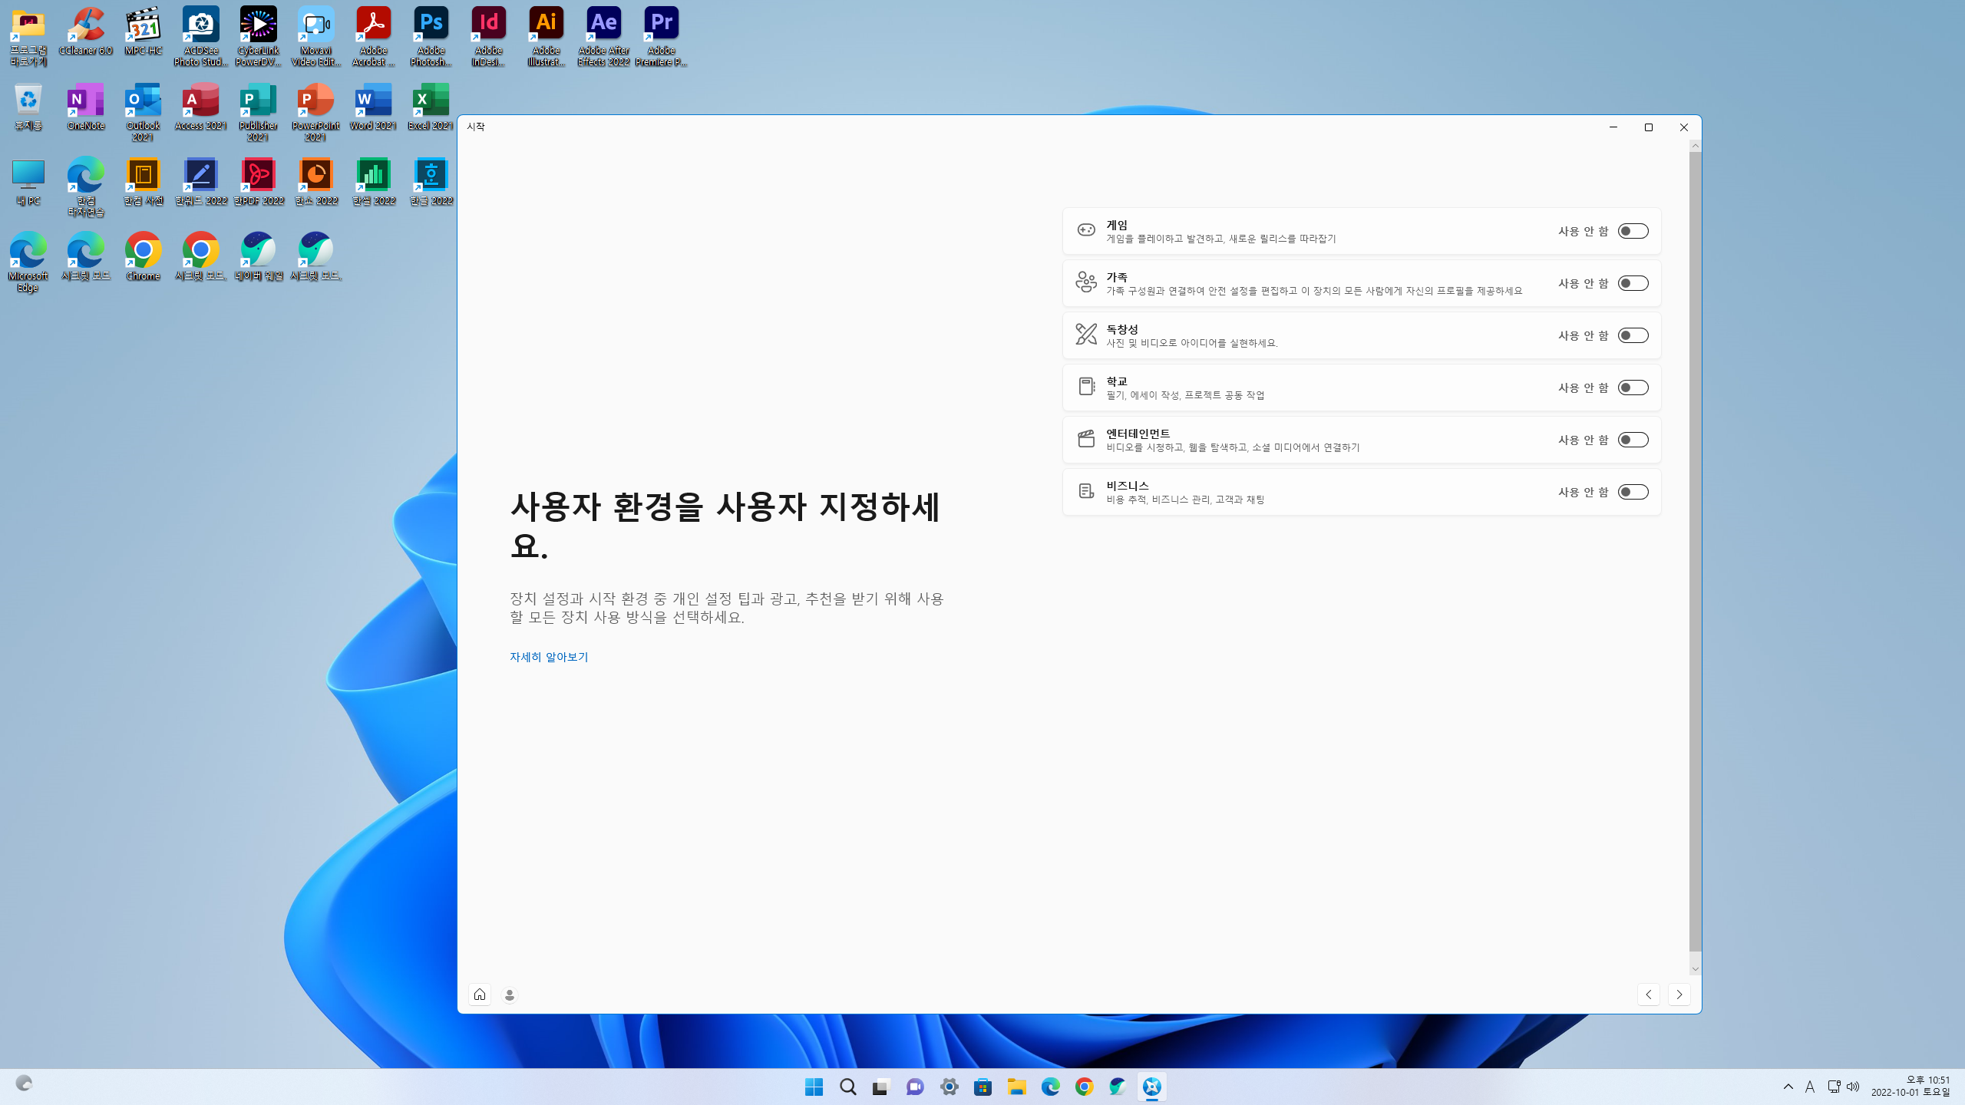Toggle the 학교 (School) option on
This screenshot has width=1965, height=1105.
[x=1633, y=388]
